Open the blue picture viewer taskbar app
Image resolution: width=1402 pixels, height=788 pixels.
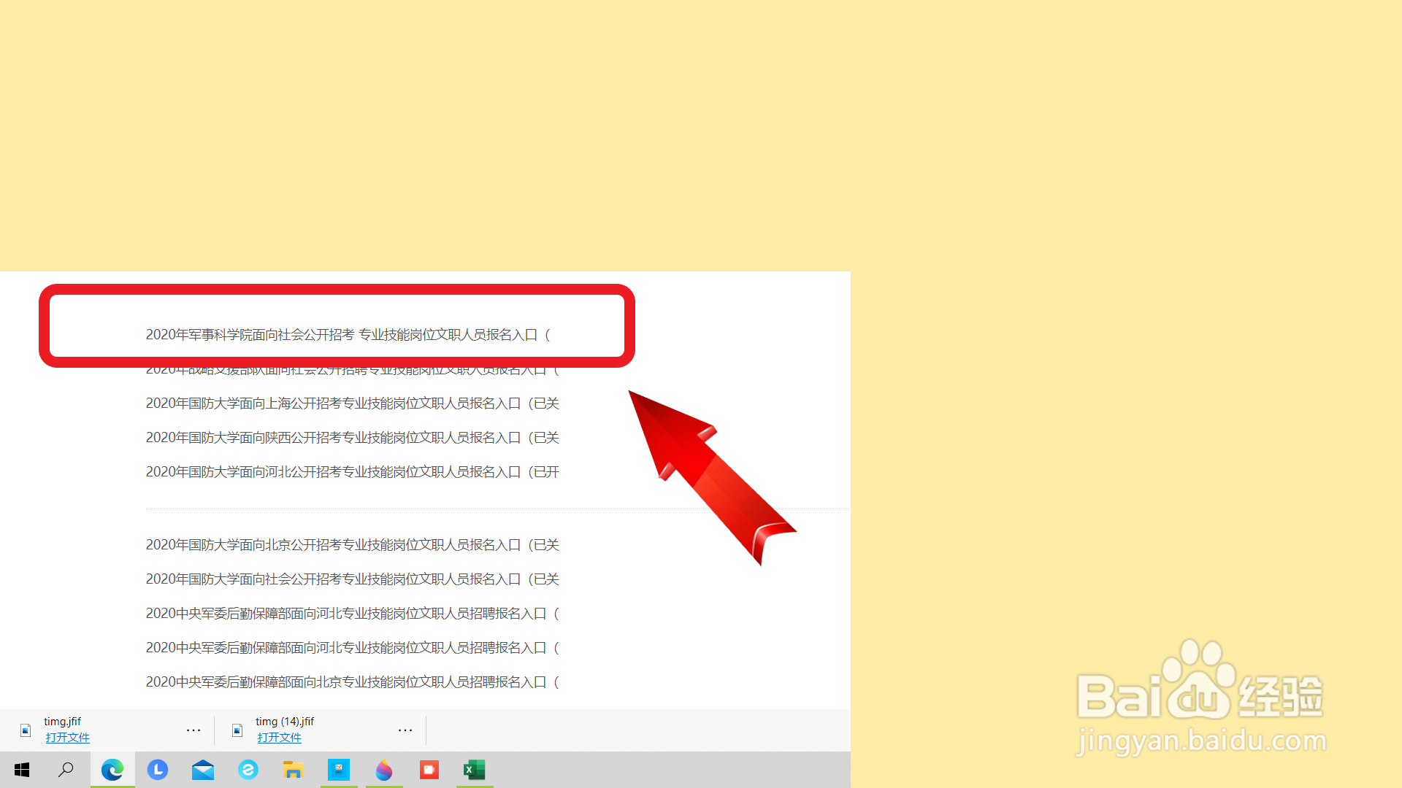[339, 770]
